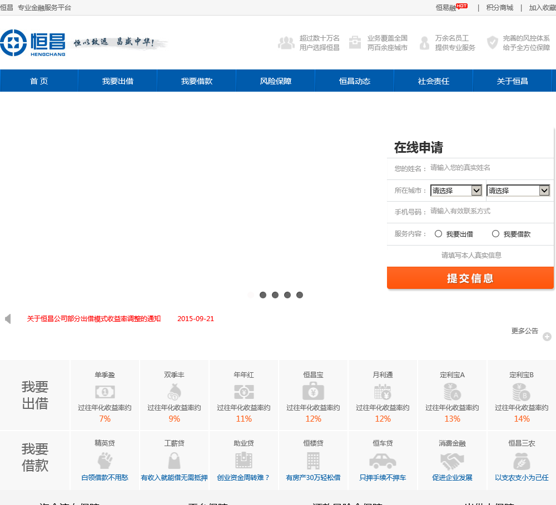
Task: Click the Hengchang logo
Action: [33, 43]
